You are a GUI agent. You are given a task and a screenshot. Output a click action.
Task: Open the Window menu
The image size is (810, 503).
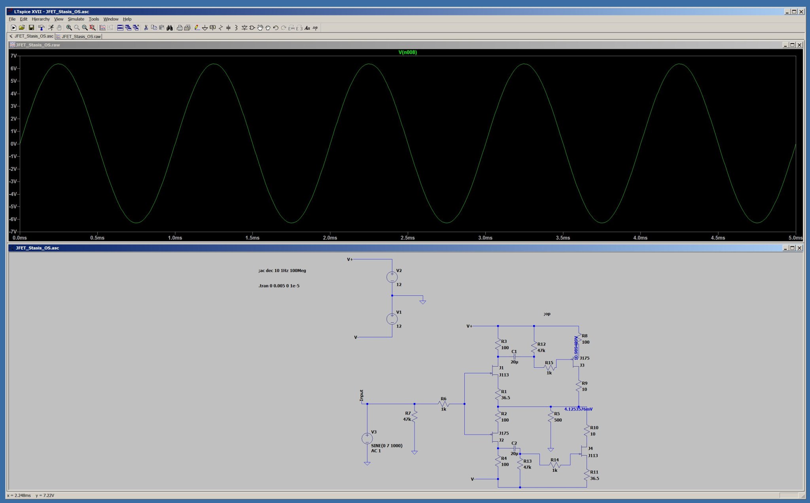tap(111, 19)
